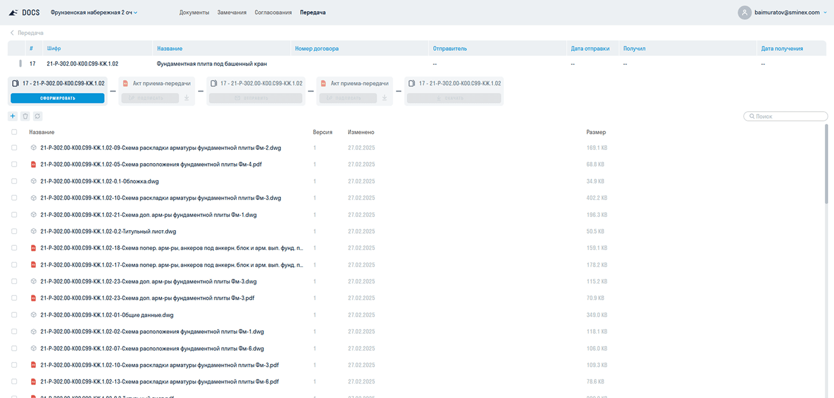Sort by the Шифр column header
This screenshot has height=398, width=834.
(x=54, y=49)
